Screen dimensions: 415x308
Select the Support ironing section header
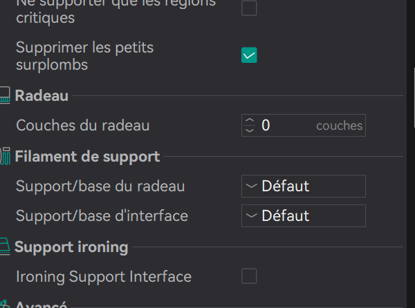click(71, 247)
